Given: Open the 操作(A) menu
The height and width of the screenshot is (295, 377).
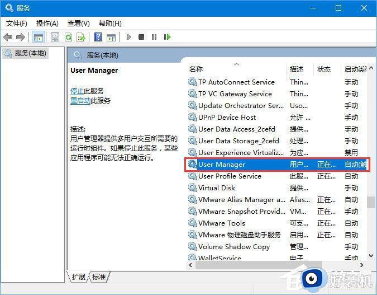Looking at the screenshot, I should [47, 24].
